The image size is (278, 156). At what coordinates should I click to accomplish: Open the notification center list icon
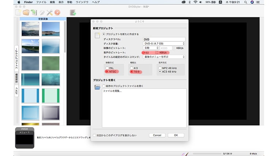click(x=258, y=2)
